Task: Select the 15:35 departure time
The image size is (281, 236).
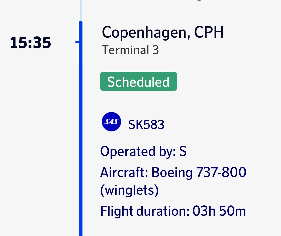Action: [x=31, y=43]
